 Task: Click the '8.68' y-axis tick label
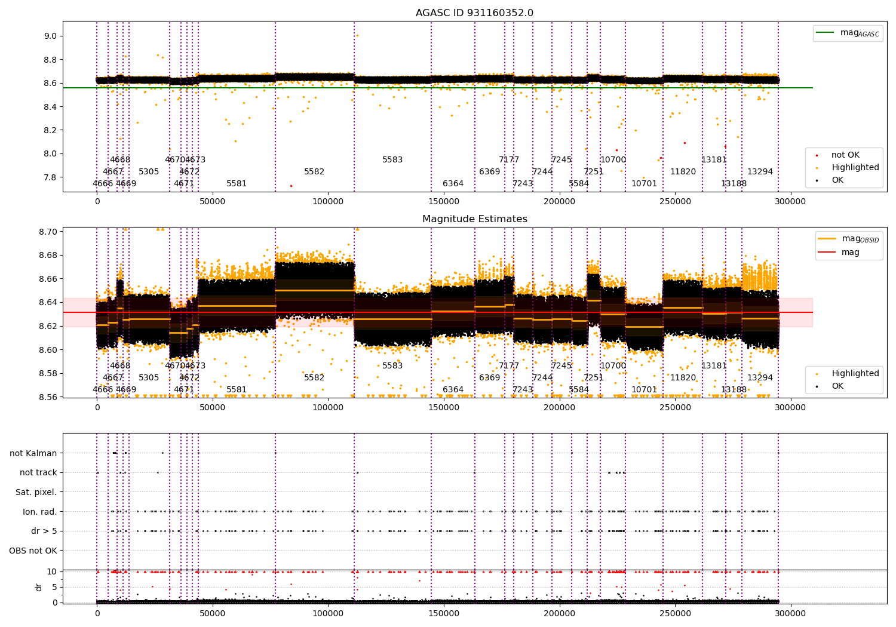48,256
